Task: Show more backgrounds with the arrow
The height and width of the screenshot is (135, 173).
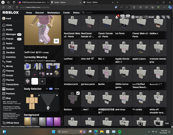Action: [x=62, y=122]
